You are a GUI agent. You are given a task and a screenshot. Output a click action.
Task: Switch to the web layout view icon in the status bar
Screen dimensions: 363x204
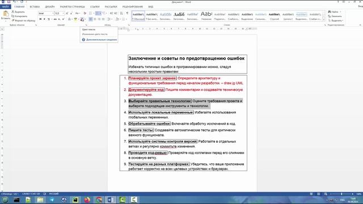click(x=326, y=194)
